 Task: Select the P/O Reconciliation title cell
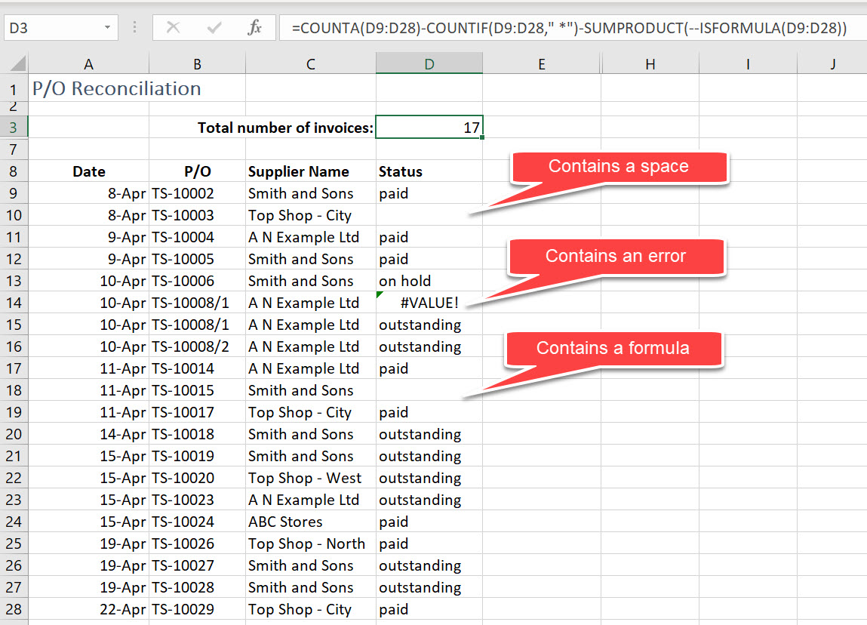pos(88,88)
